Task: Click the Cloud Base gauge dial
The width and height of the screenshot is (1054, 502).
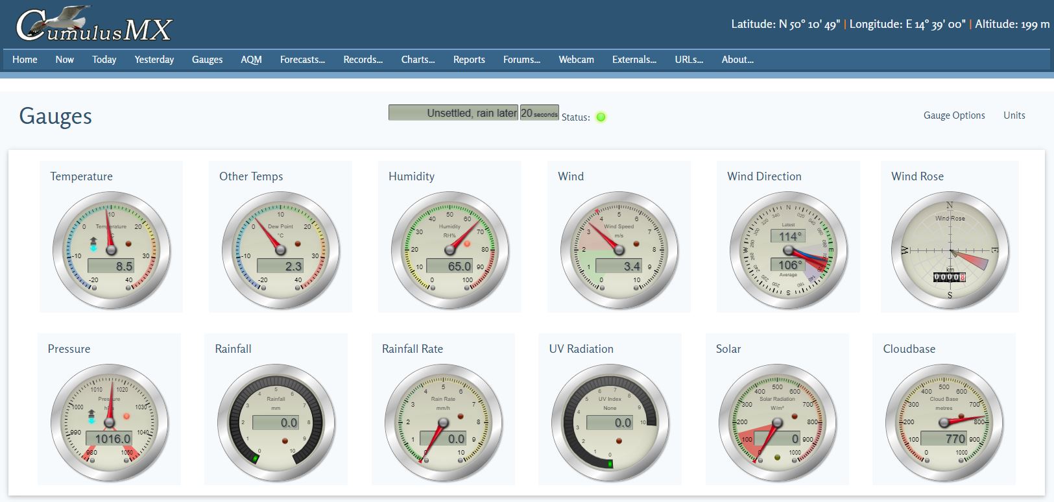Action: coord(944,422)
